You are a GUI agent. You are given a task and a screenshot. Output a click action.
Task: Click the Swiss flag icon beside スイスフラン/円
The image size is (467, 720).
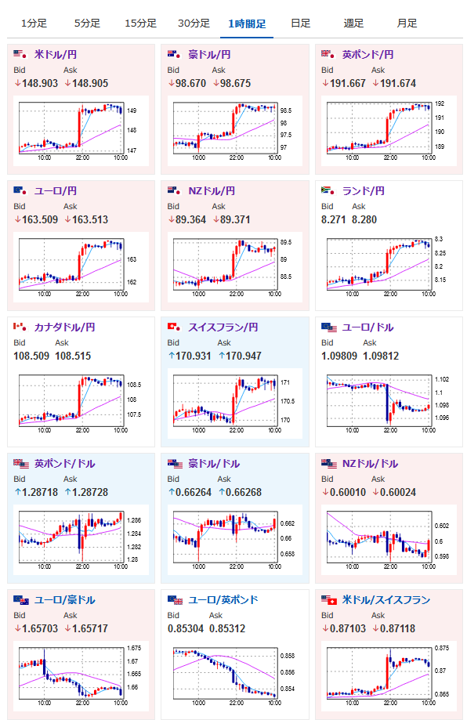tap(174, 327)
